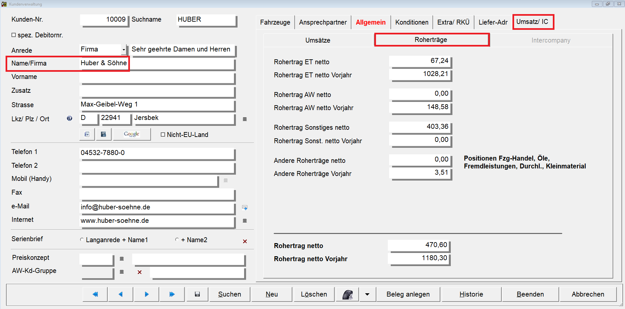Open Google search button for address
The height and width of the screenshot is (309, 625).
pyautogui.click(x=132, y=134)
